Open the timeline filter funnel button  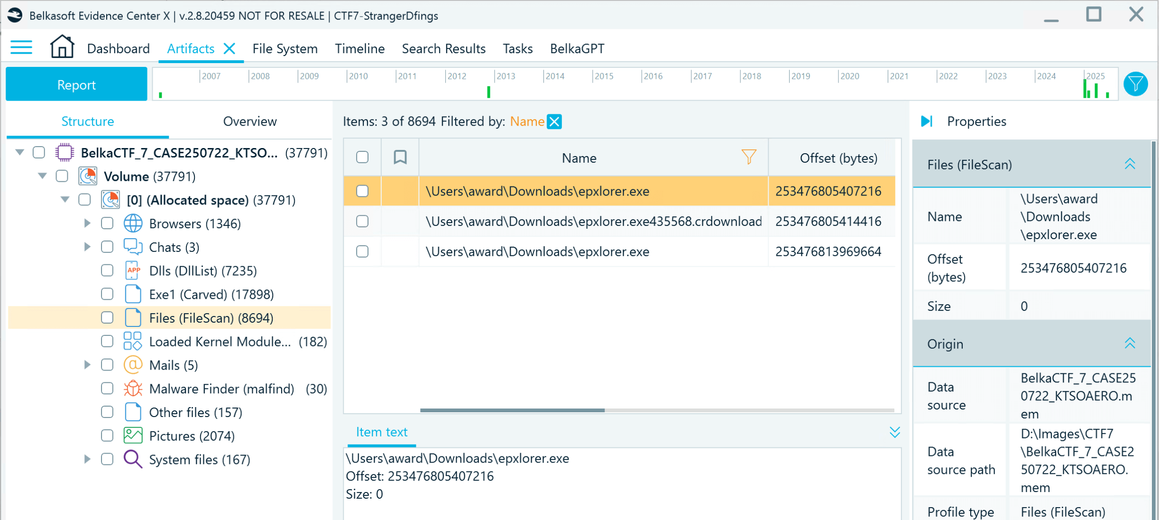(x=1136, y=84)
